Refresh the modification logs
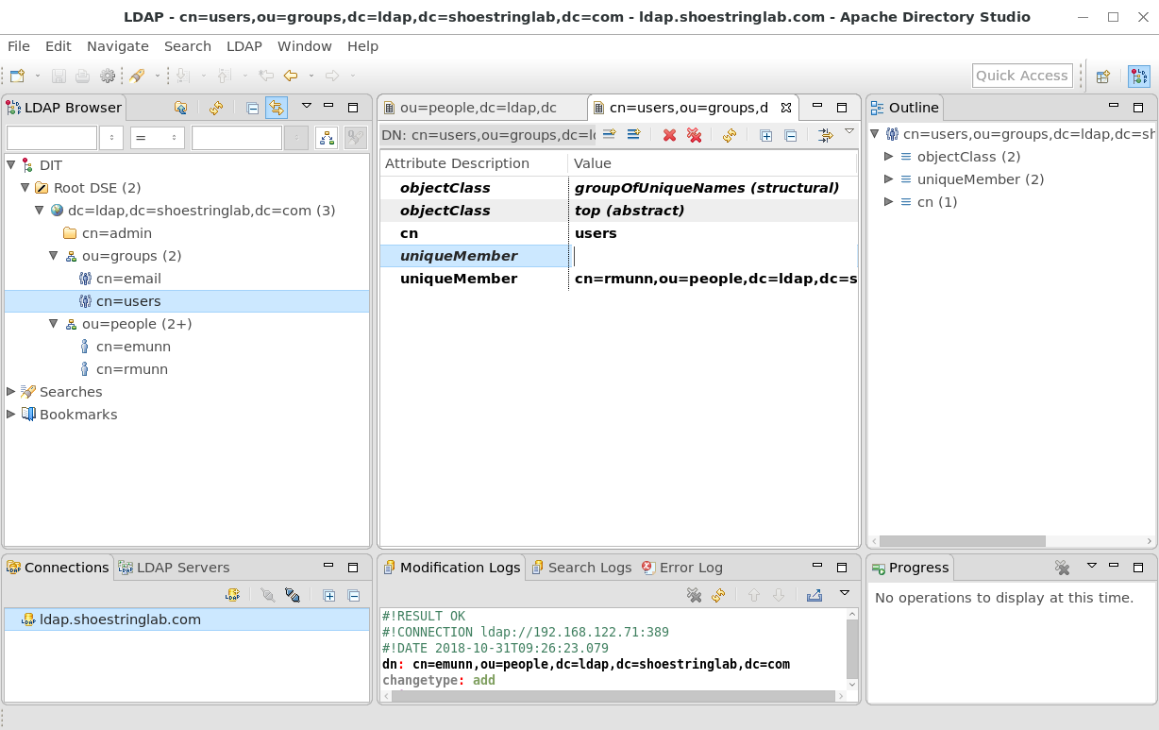The image size is (1159, 730). [718, 595]
